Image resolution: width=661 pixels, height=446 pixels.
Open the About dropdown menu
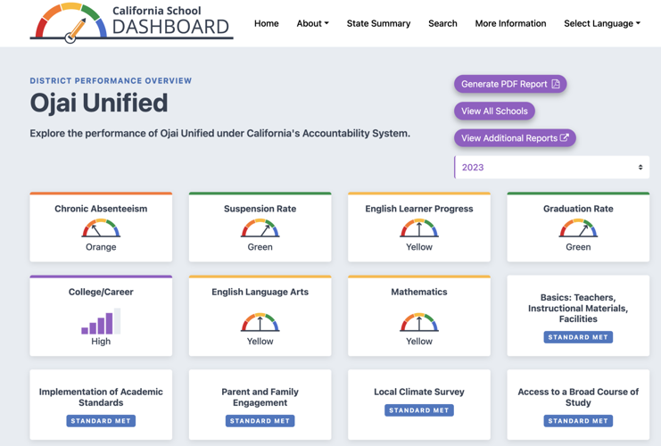click(x=312, y=23)
